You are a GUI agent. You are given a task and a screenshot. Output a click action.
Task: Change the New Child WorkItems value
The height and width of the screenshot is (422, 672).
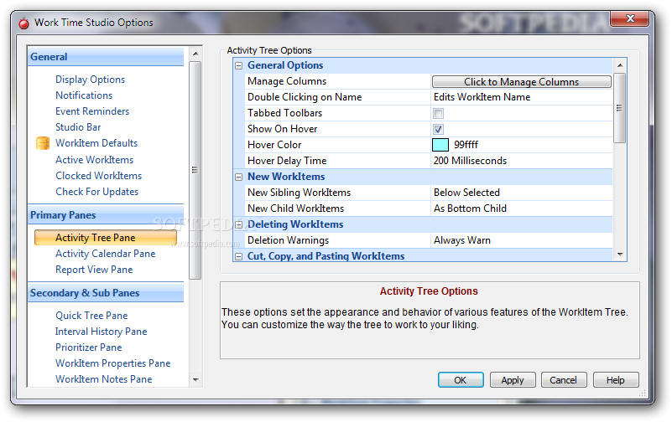pyautogui.click(x=522, y=208)
